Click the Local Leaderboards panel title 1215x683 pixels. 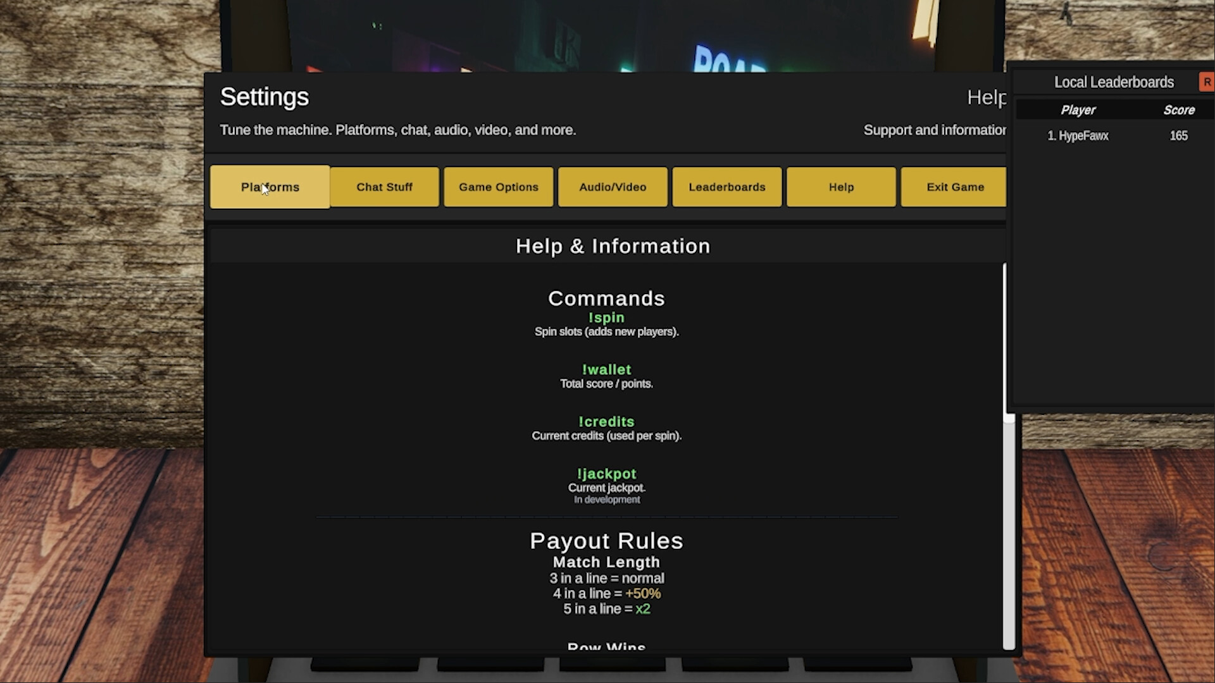1114,82
